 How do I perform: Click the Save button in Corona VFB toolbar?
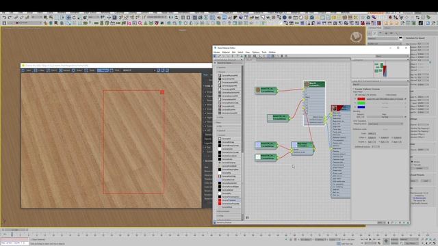pyautogui.click(x=27, y=70)
